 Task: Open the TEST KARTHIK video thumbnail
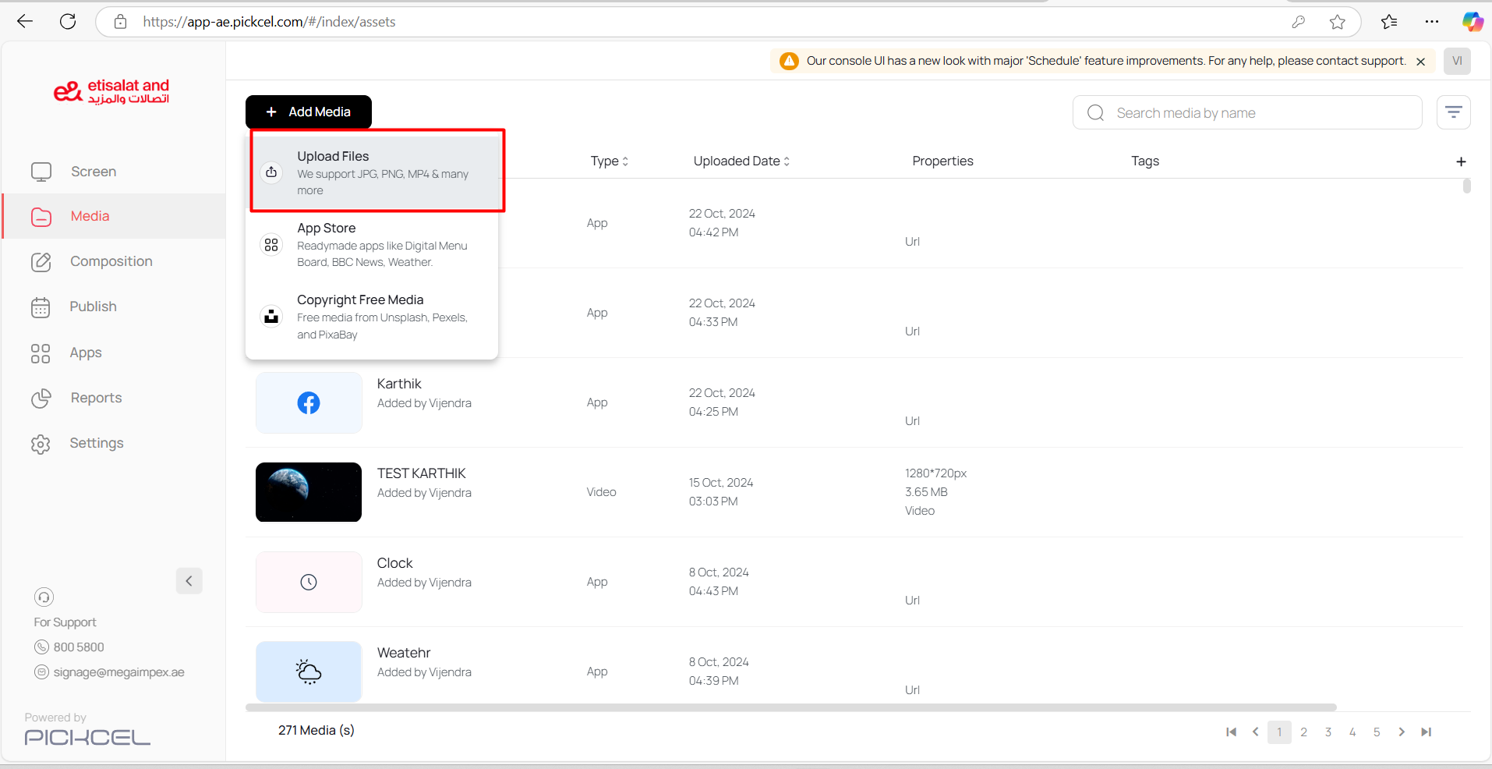point(309,492)
